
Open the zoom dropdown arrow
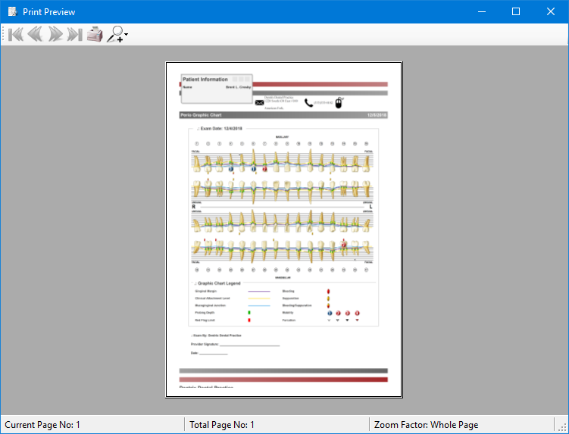[x=126, y=35]
